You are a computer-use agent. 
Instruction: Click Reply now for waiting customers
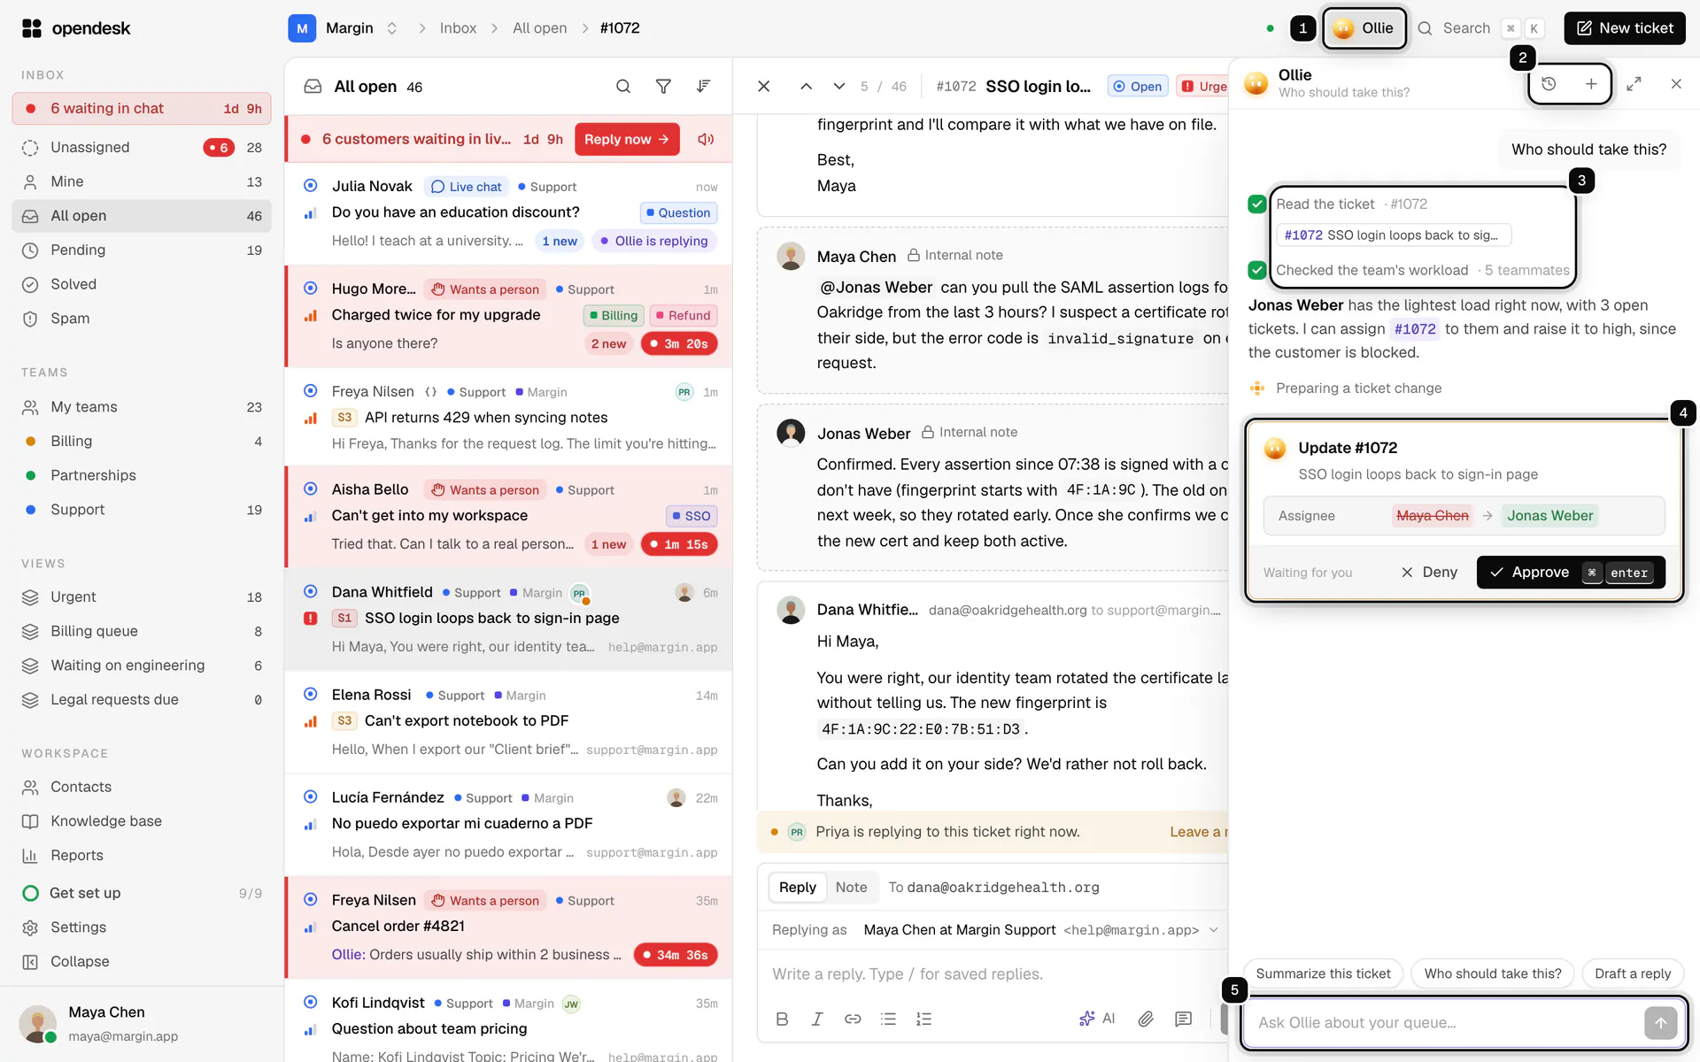[627, 139]
